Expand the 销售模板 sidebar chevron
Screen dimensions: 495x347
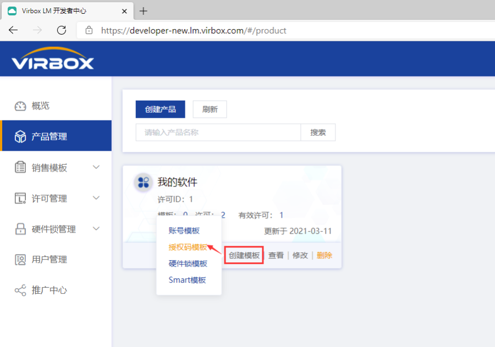[x=97, y=168]
